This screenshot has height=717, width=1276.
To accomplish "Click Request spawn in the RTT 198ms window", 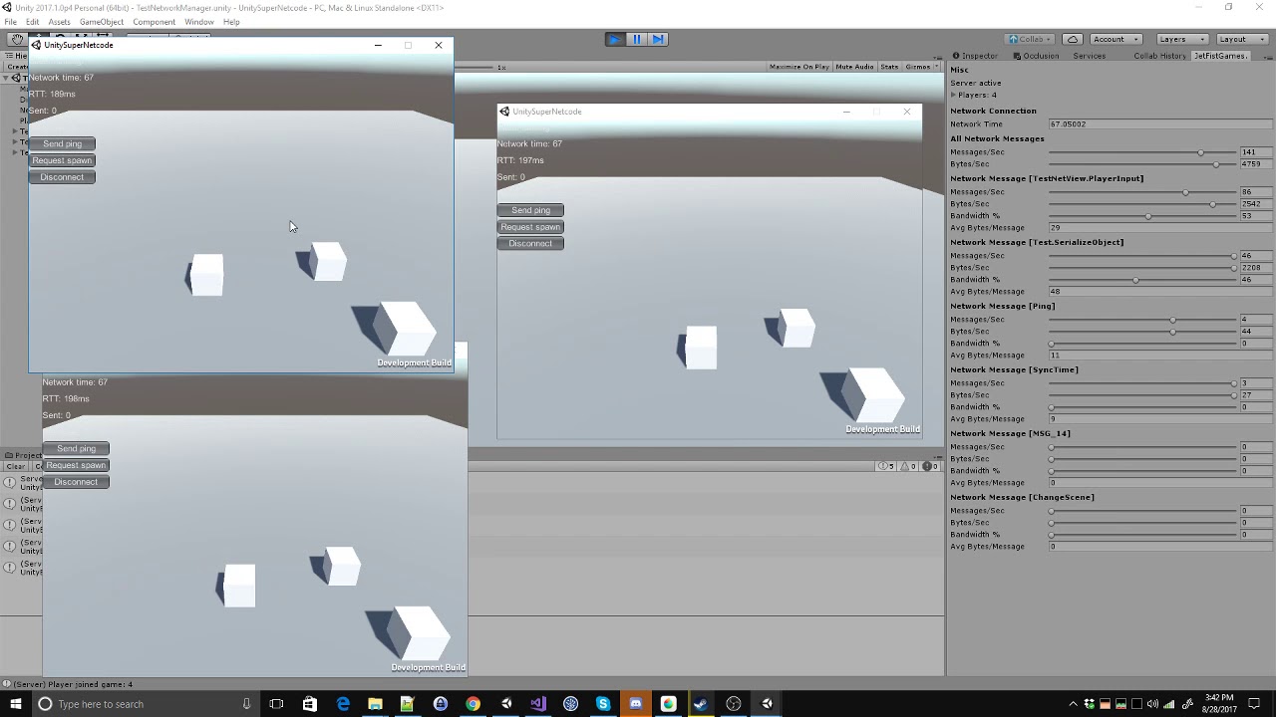I will (76, 465).
